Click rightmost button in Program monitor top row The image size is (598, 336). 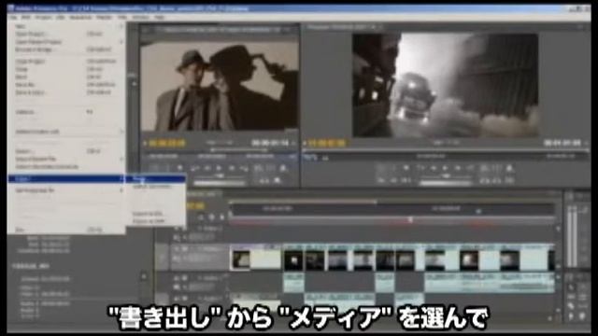(509, 168)
